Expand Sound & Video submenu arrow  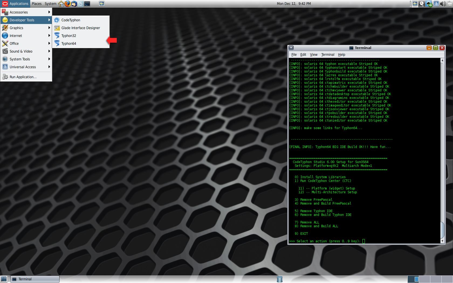[49, 51]
